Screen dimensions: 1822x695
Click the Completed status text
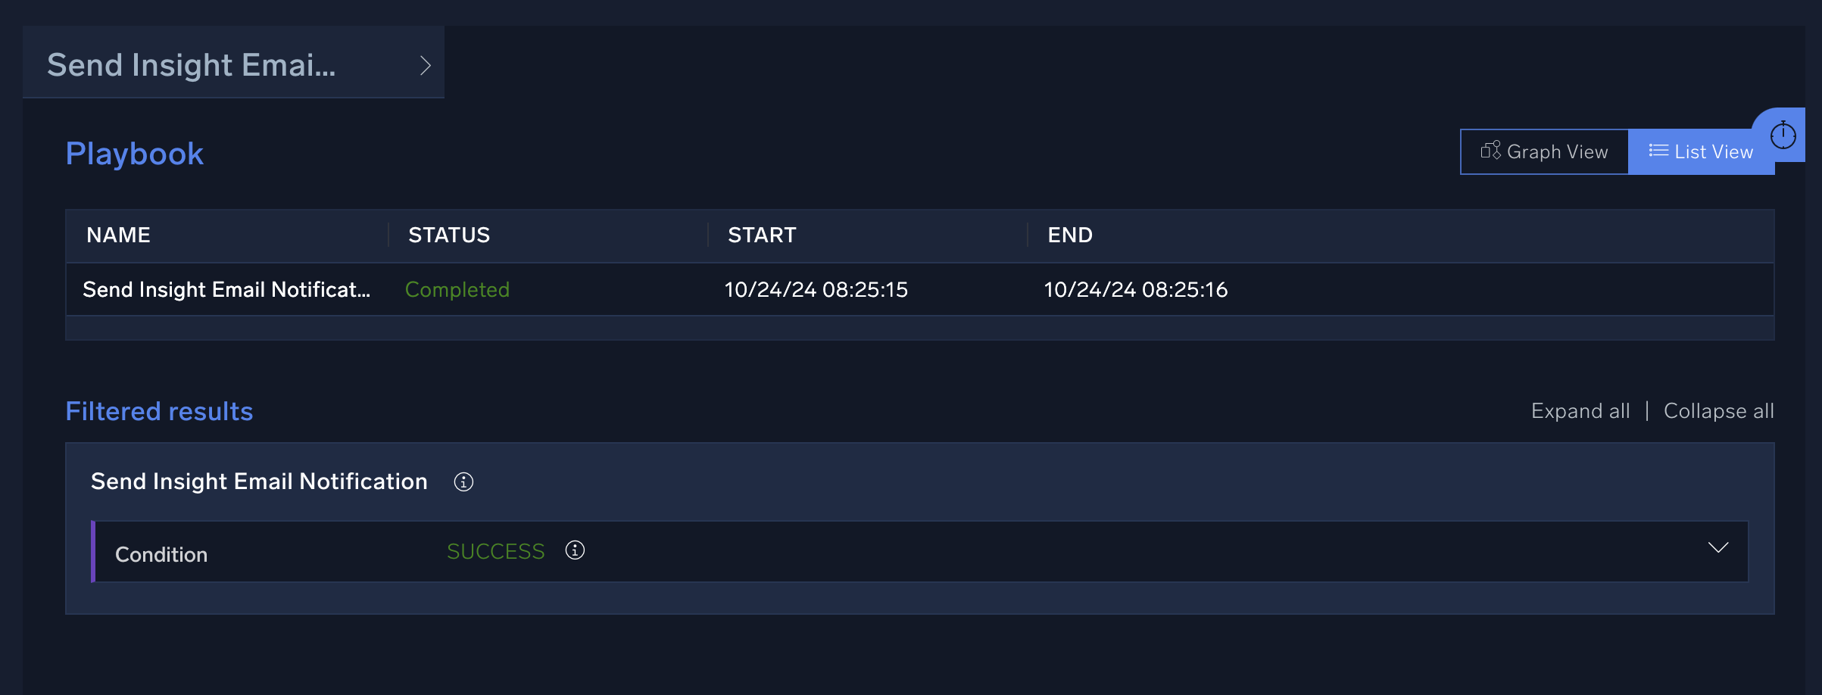click(x=457, y=289)
